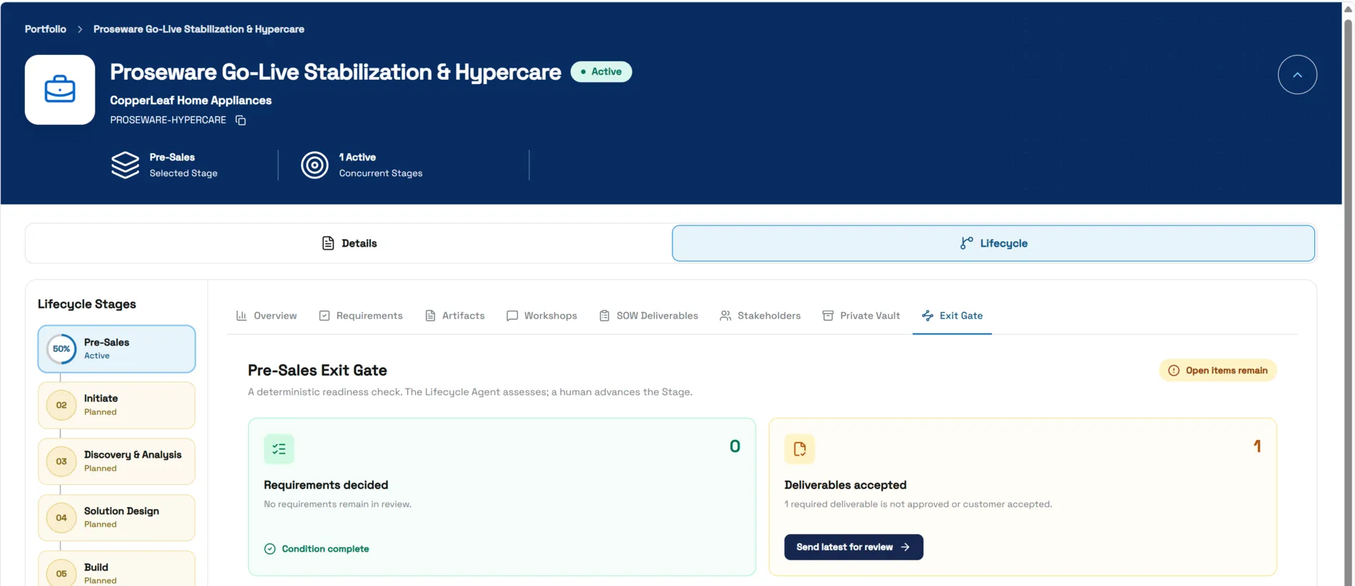Click the breadcrumb chevron separator
The height and width of the screenshot is (586, 1355).
coord(80,29)
